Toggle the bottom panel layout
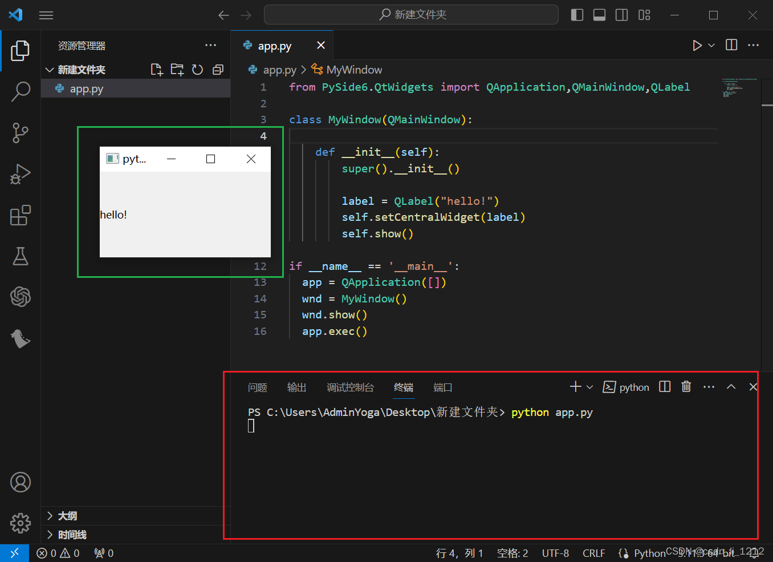 (600, 15)
